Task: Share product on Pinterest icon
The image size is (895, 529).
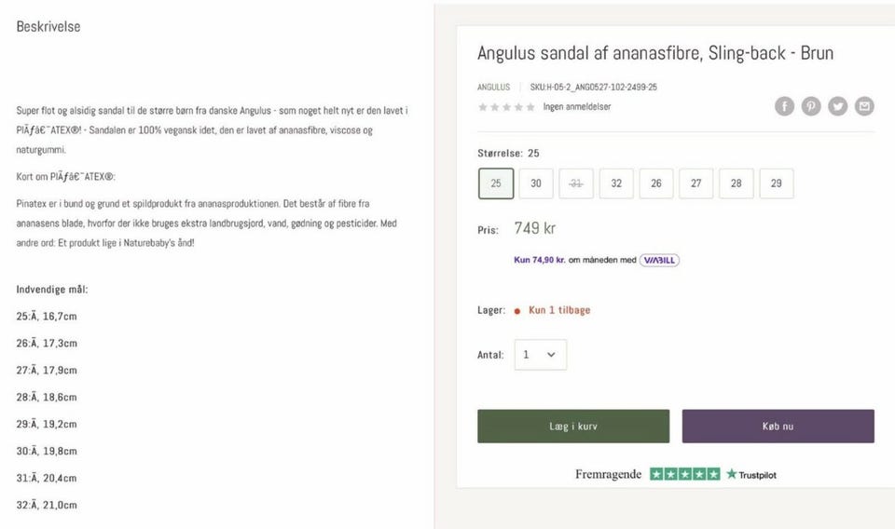Action: coord(811,106)
